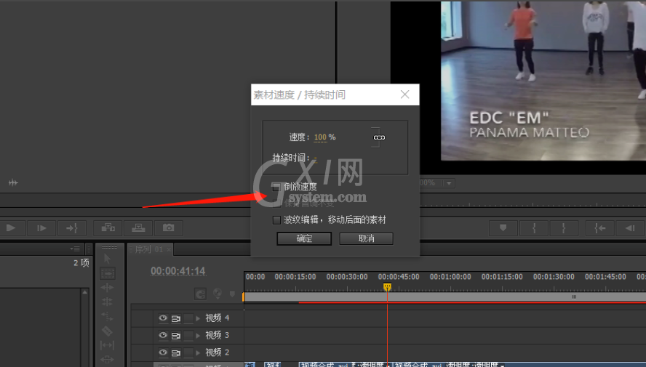Close the 素材速度 / 持续时间 dialog
The width and height of the screenshot is (646, 367).
point(405,94)
